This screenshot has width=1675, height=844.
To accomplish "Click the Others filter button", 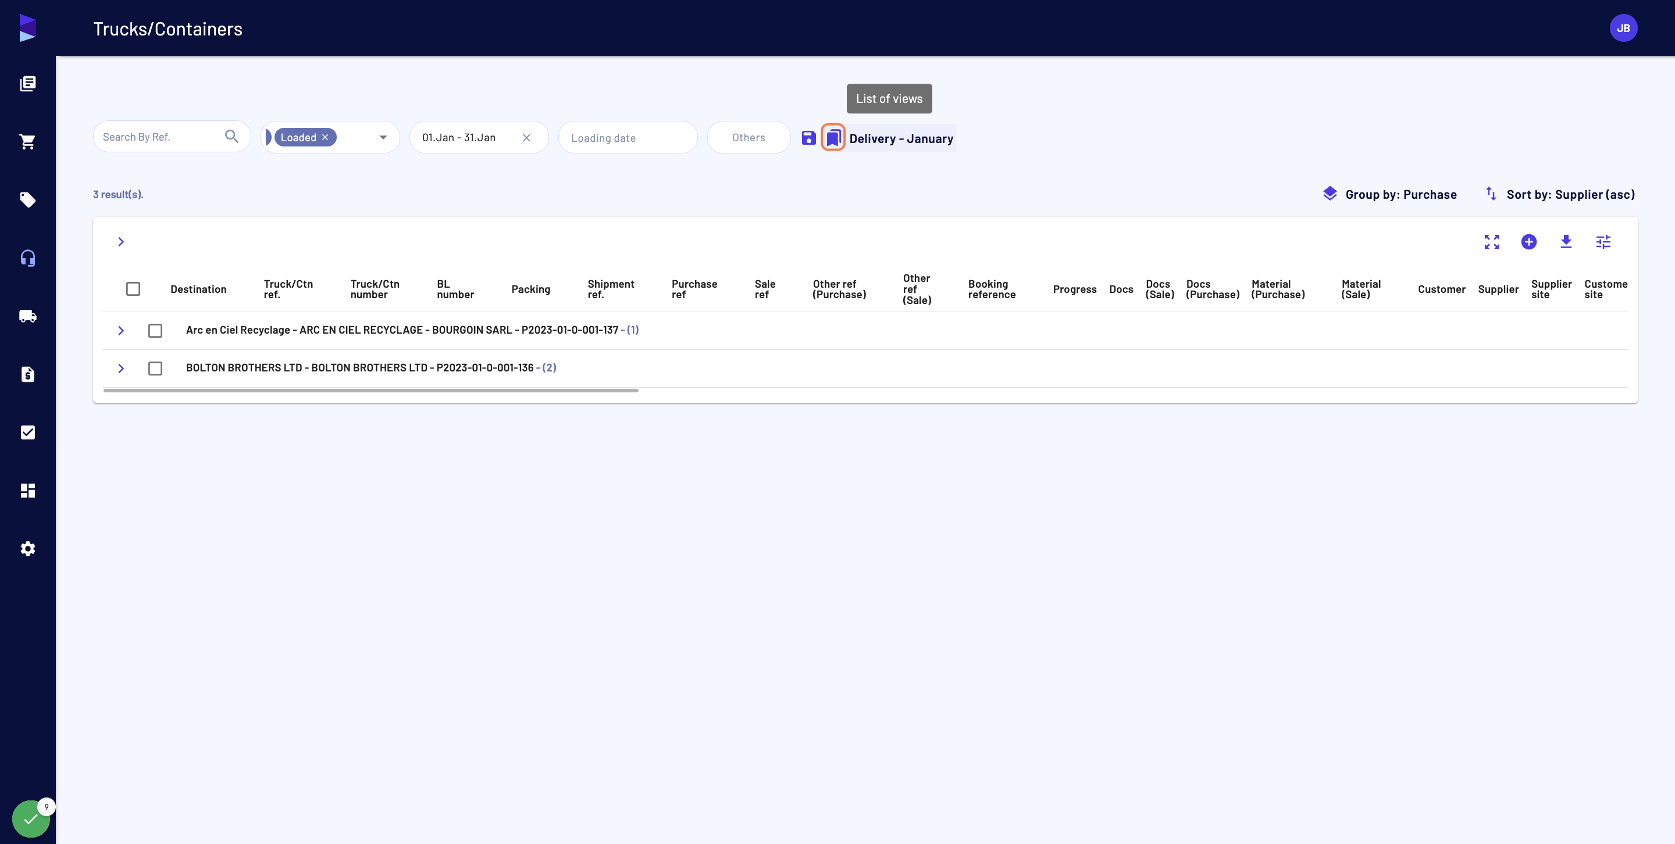I will tap(749, 137).
